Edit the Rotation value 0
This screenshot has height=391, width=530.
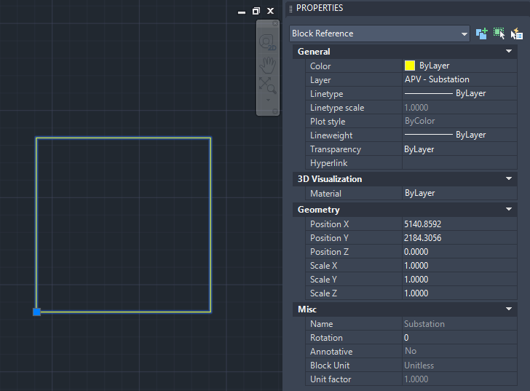[459, 338]
